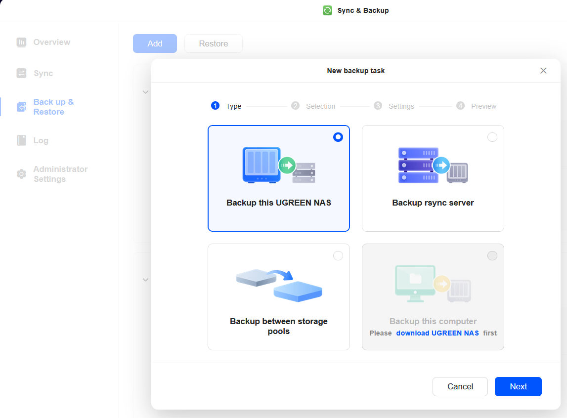This screenshot has width=567, height=418.
Task: Click step number 1 circle
Action: 215,106
